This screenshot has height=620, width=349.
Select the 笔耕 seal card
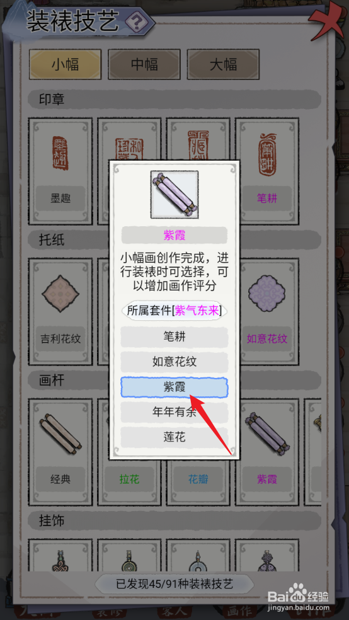click(267, 171)
